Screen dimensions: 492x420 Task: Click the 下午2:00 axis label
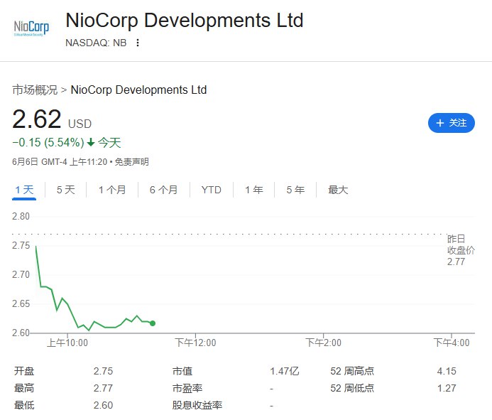pos(324,343)
